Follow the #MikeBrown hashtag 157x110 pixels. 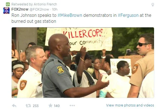(70, 15)
